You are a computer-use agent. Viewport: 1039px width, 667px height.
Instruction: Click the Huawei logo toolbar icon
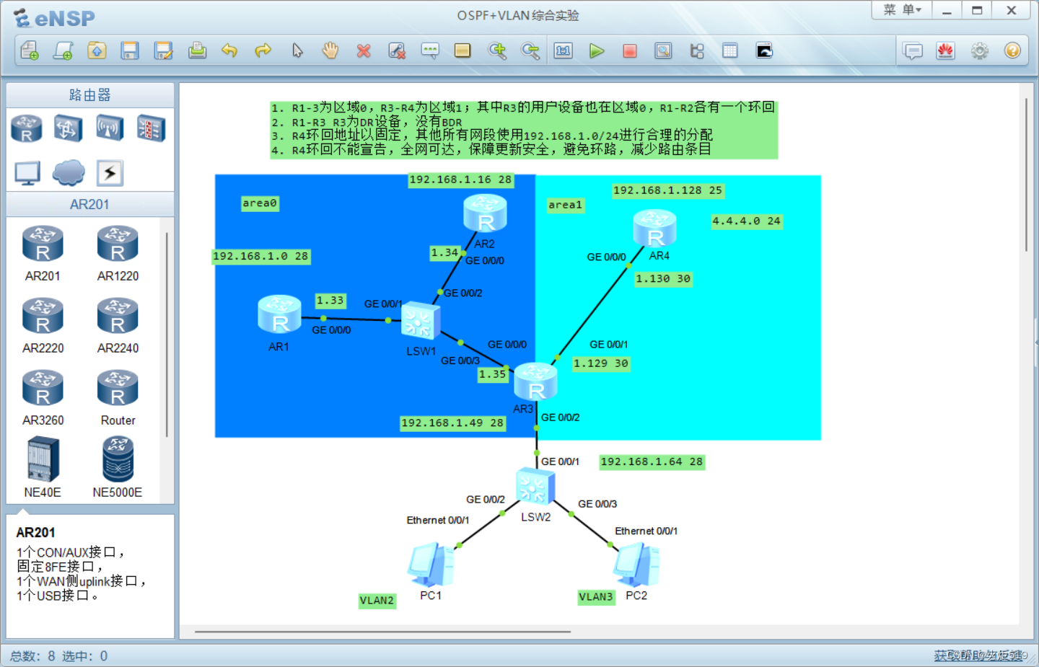point(946,50)
